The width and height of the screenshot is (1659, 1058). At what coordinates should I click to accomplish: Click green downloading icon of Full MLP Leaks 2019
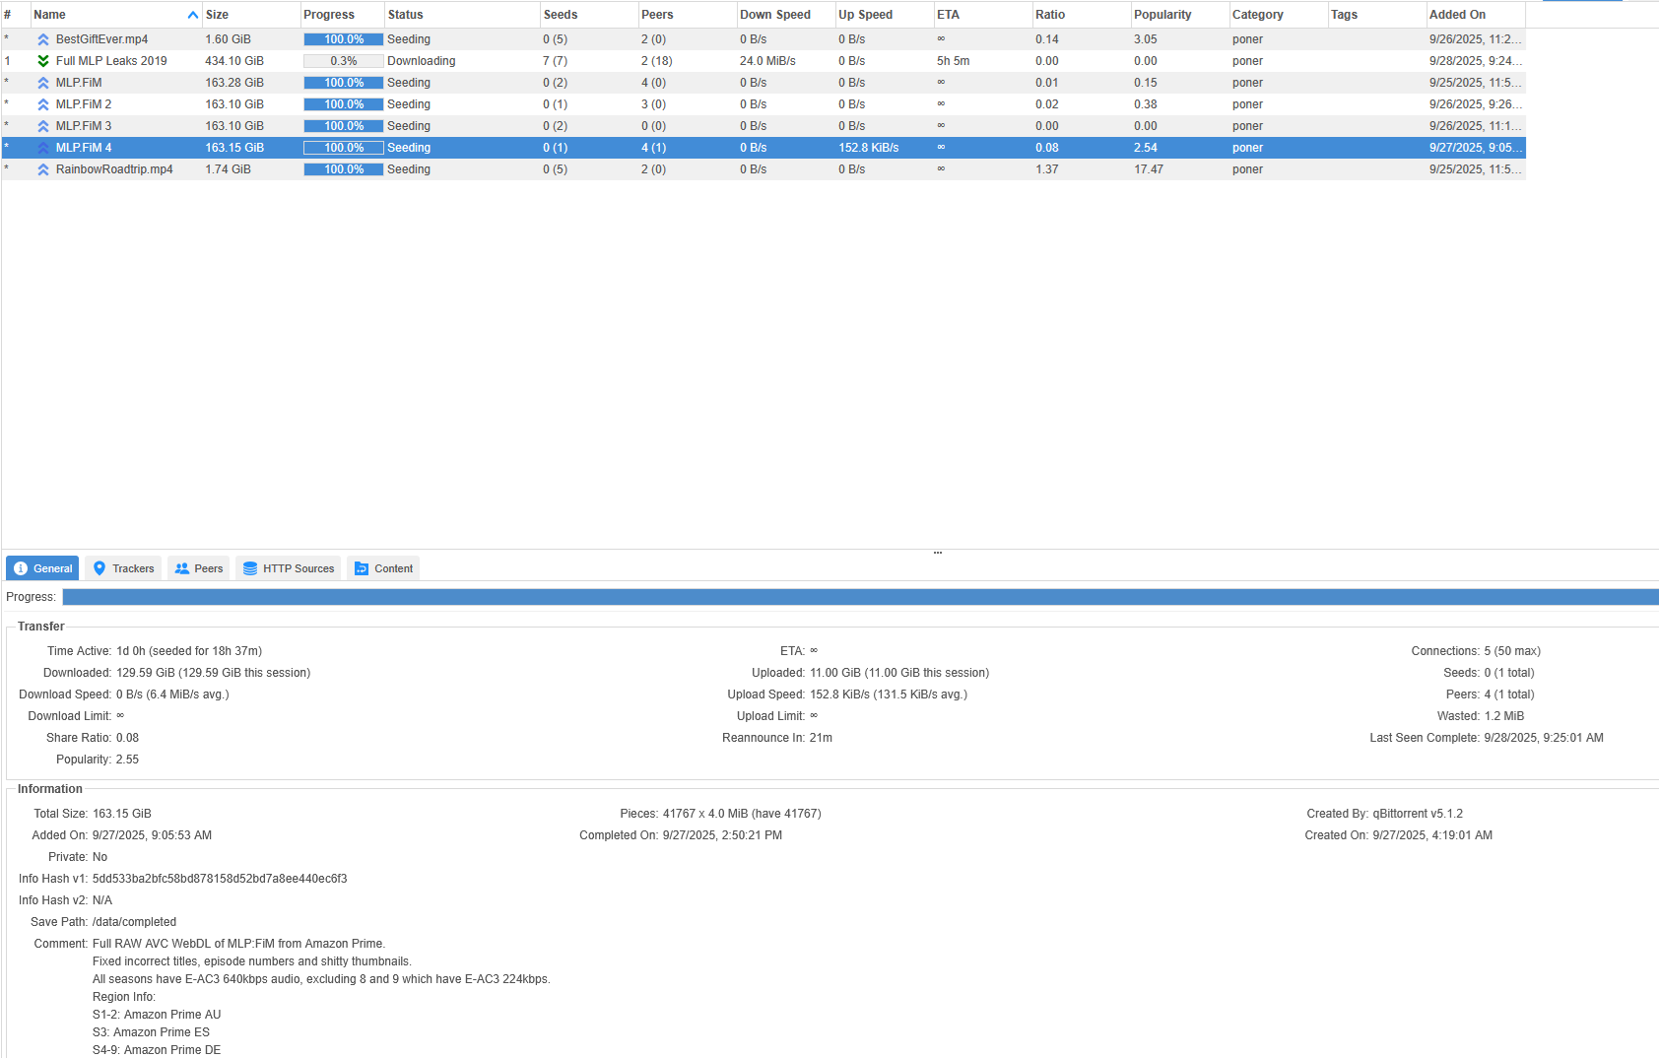click(43, 61)
